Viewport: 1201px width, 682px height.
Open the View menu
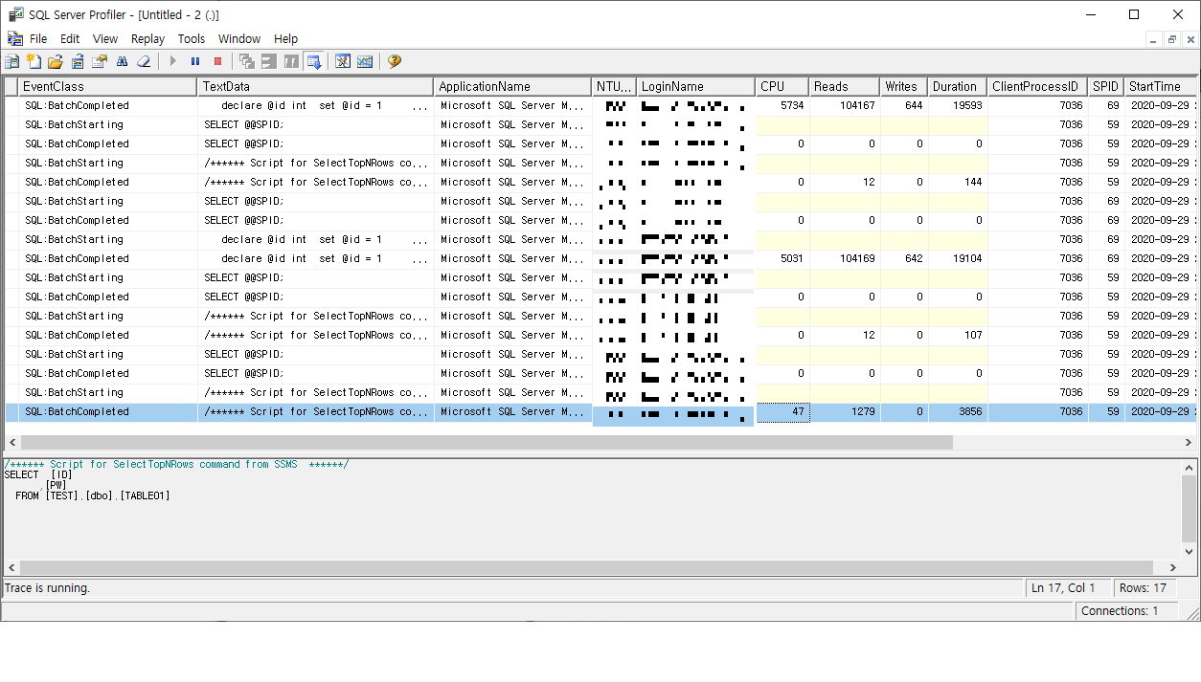tap(105, 38)
